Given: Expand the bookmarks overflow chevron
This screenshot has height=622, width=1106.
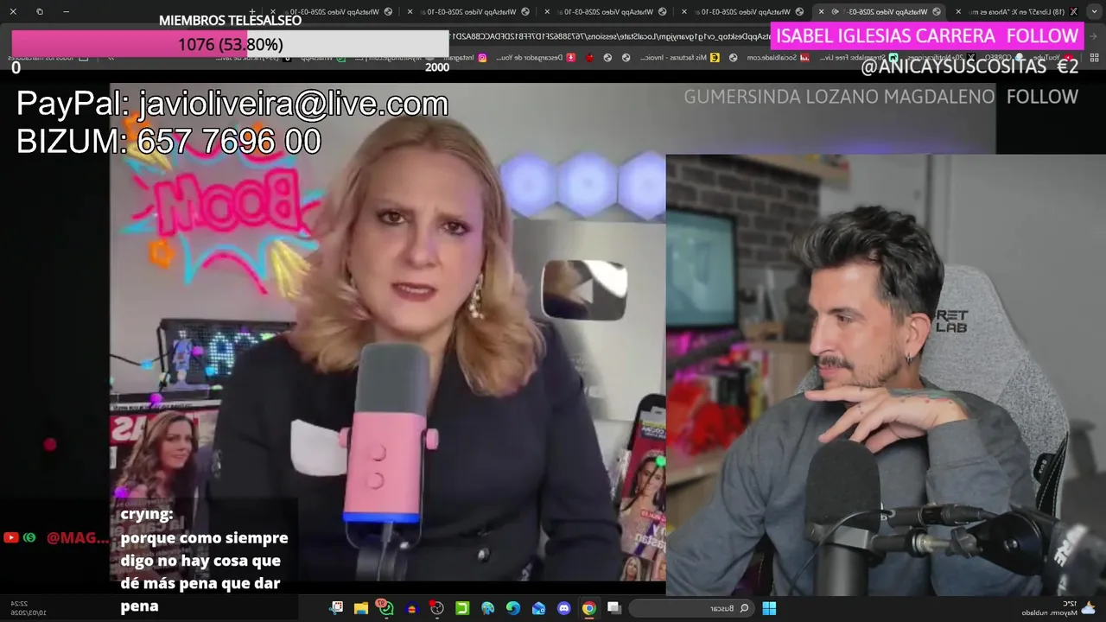Looking at the screenshot, I should 111,57.
